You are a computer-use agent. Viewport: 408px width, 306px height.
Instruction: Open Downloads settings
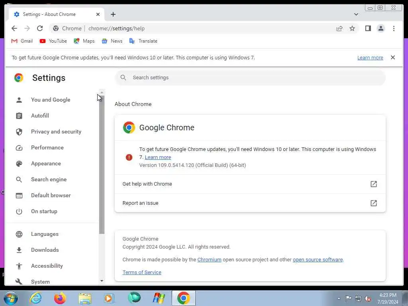pos(45,250)
